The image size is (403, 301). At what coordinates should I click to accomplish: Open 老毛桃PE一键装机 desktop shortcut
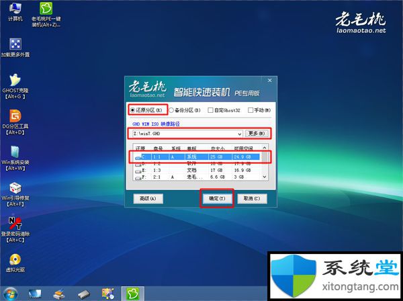(46, 14)
